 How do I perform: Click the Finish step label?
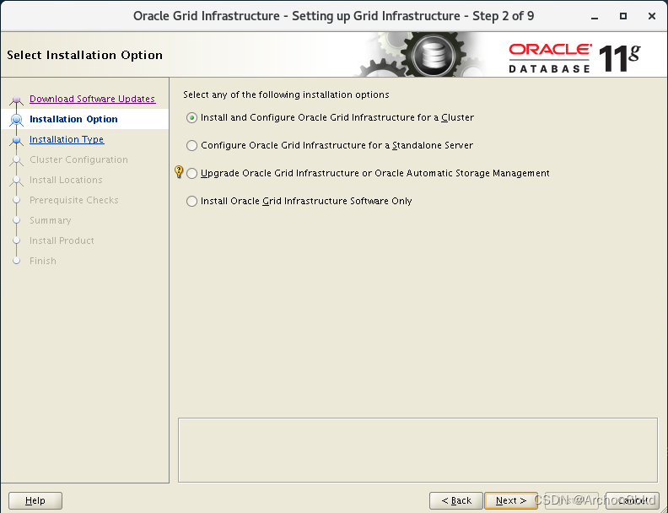pyautogui.click(x=43, y=261)
